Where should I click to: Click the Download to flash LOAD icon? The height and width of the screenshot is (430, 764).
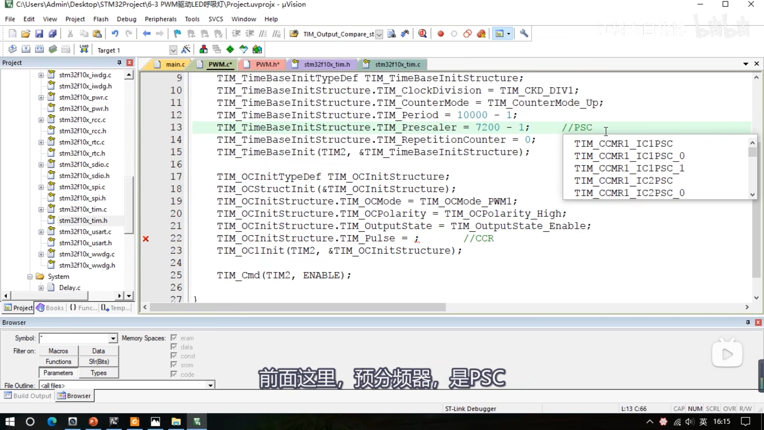coord(84,49)
